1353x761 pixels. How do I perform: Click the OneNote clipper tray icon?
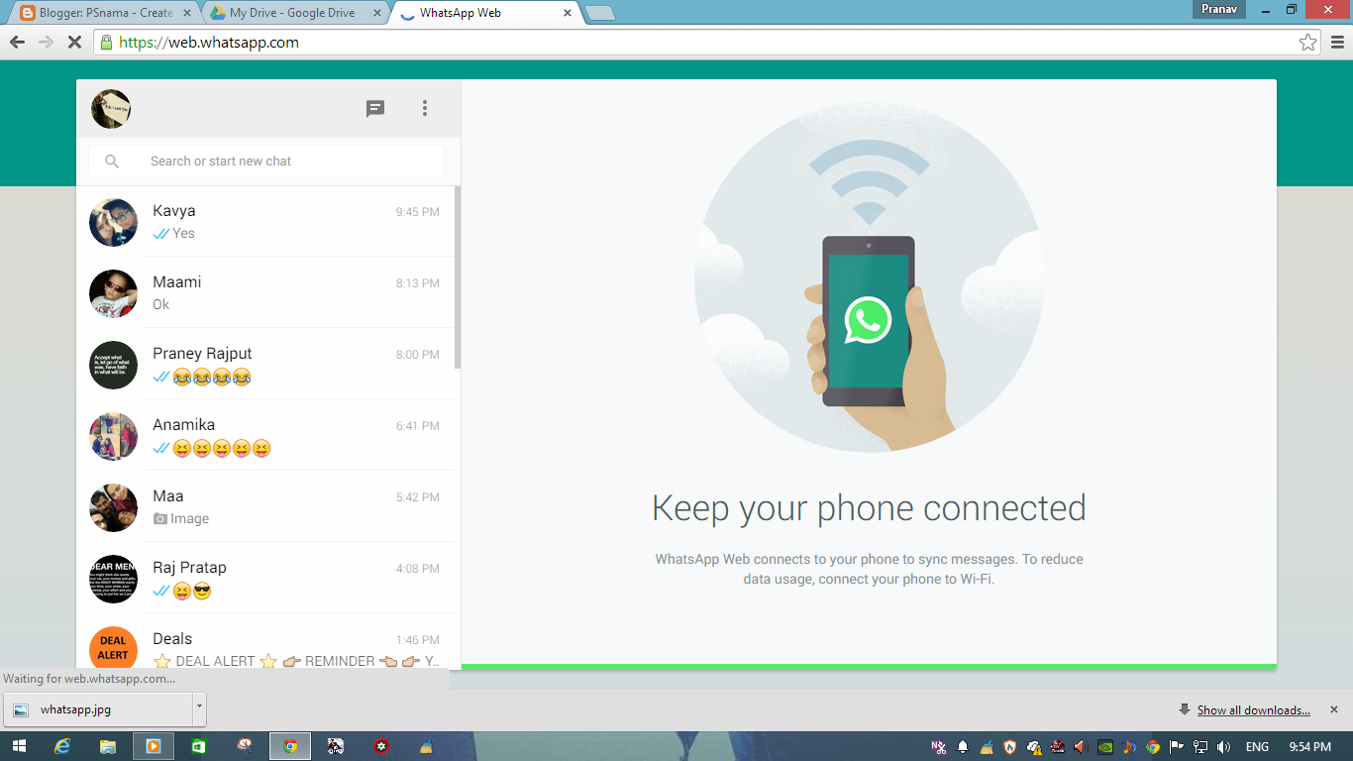tap(938, 747)
